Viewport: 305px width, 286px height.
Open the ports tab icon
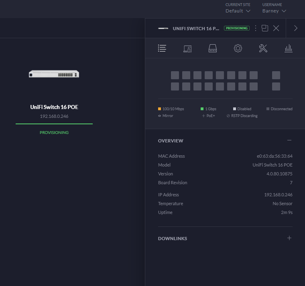(x=213, y=49)
